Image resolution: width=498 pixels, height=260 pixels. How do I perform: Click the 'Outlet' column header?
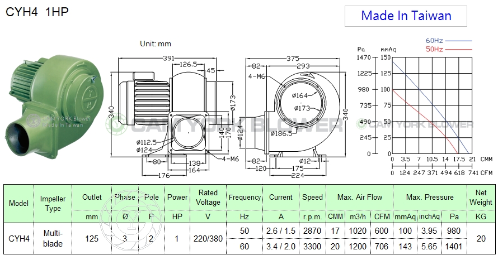click(x=92, y=198)
